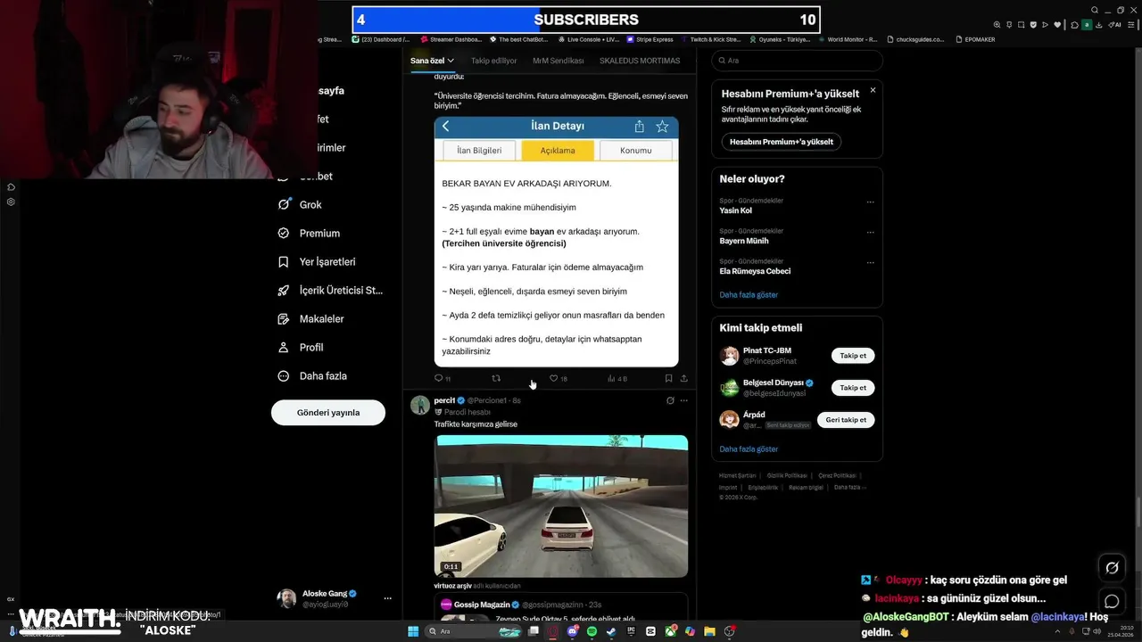This screenshot has width=1142, height=642.
Task: Open Gizlilik Politikası footer link
Action: 787,475
